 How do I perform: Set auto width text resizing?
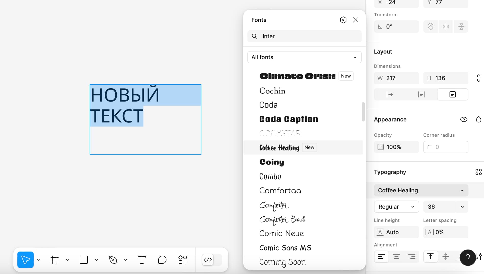[390, 94]
